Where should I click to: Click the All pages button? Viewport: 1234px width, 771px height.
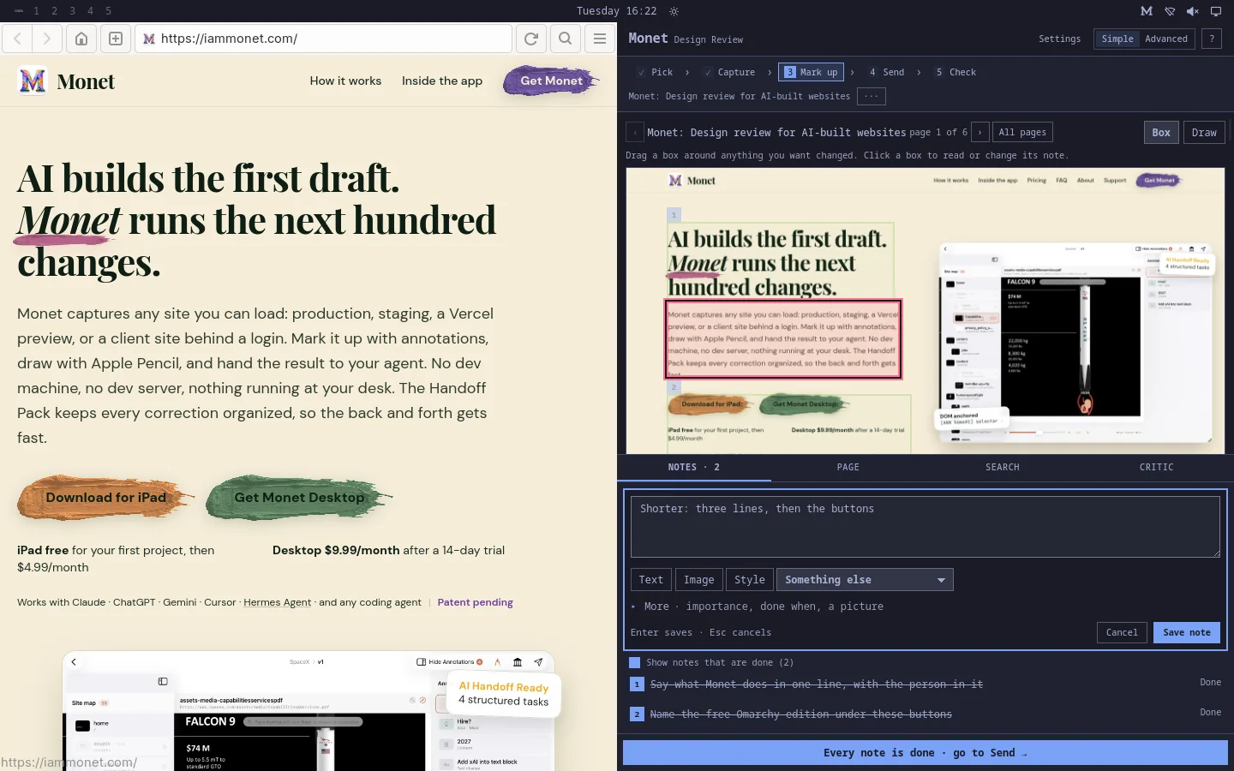[x=1022, y=133]
